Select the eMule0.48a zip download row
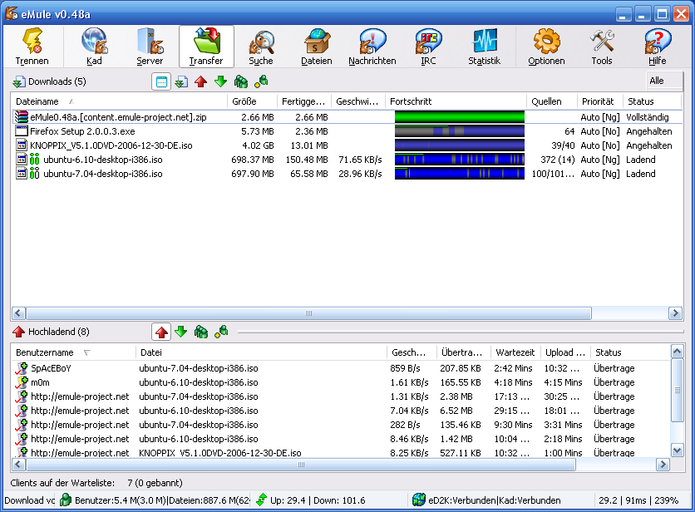 click(347, 117)
